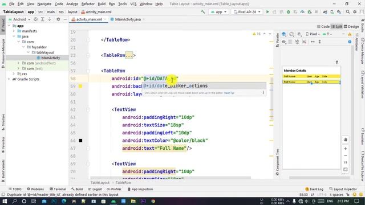Image resolution: width=365 pixels, height=205 pixels.
Task: Toggle the Palette side panel
Action: [x=277, y=40]
